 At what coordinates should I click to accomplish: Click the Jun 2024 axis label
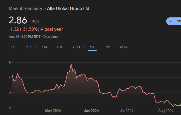click(91, 111)
